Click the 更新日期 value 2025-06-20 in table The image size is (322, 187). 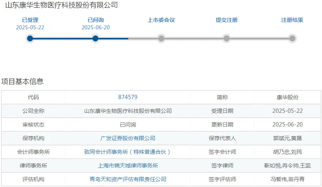[x=288, y=125]
